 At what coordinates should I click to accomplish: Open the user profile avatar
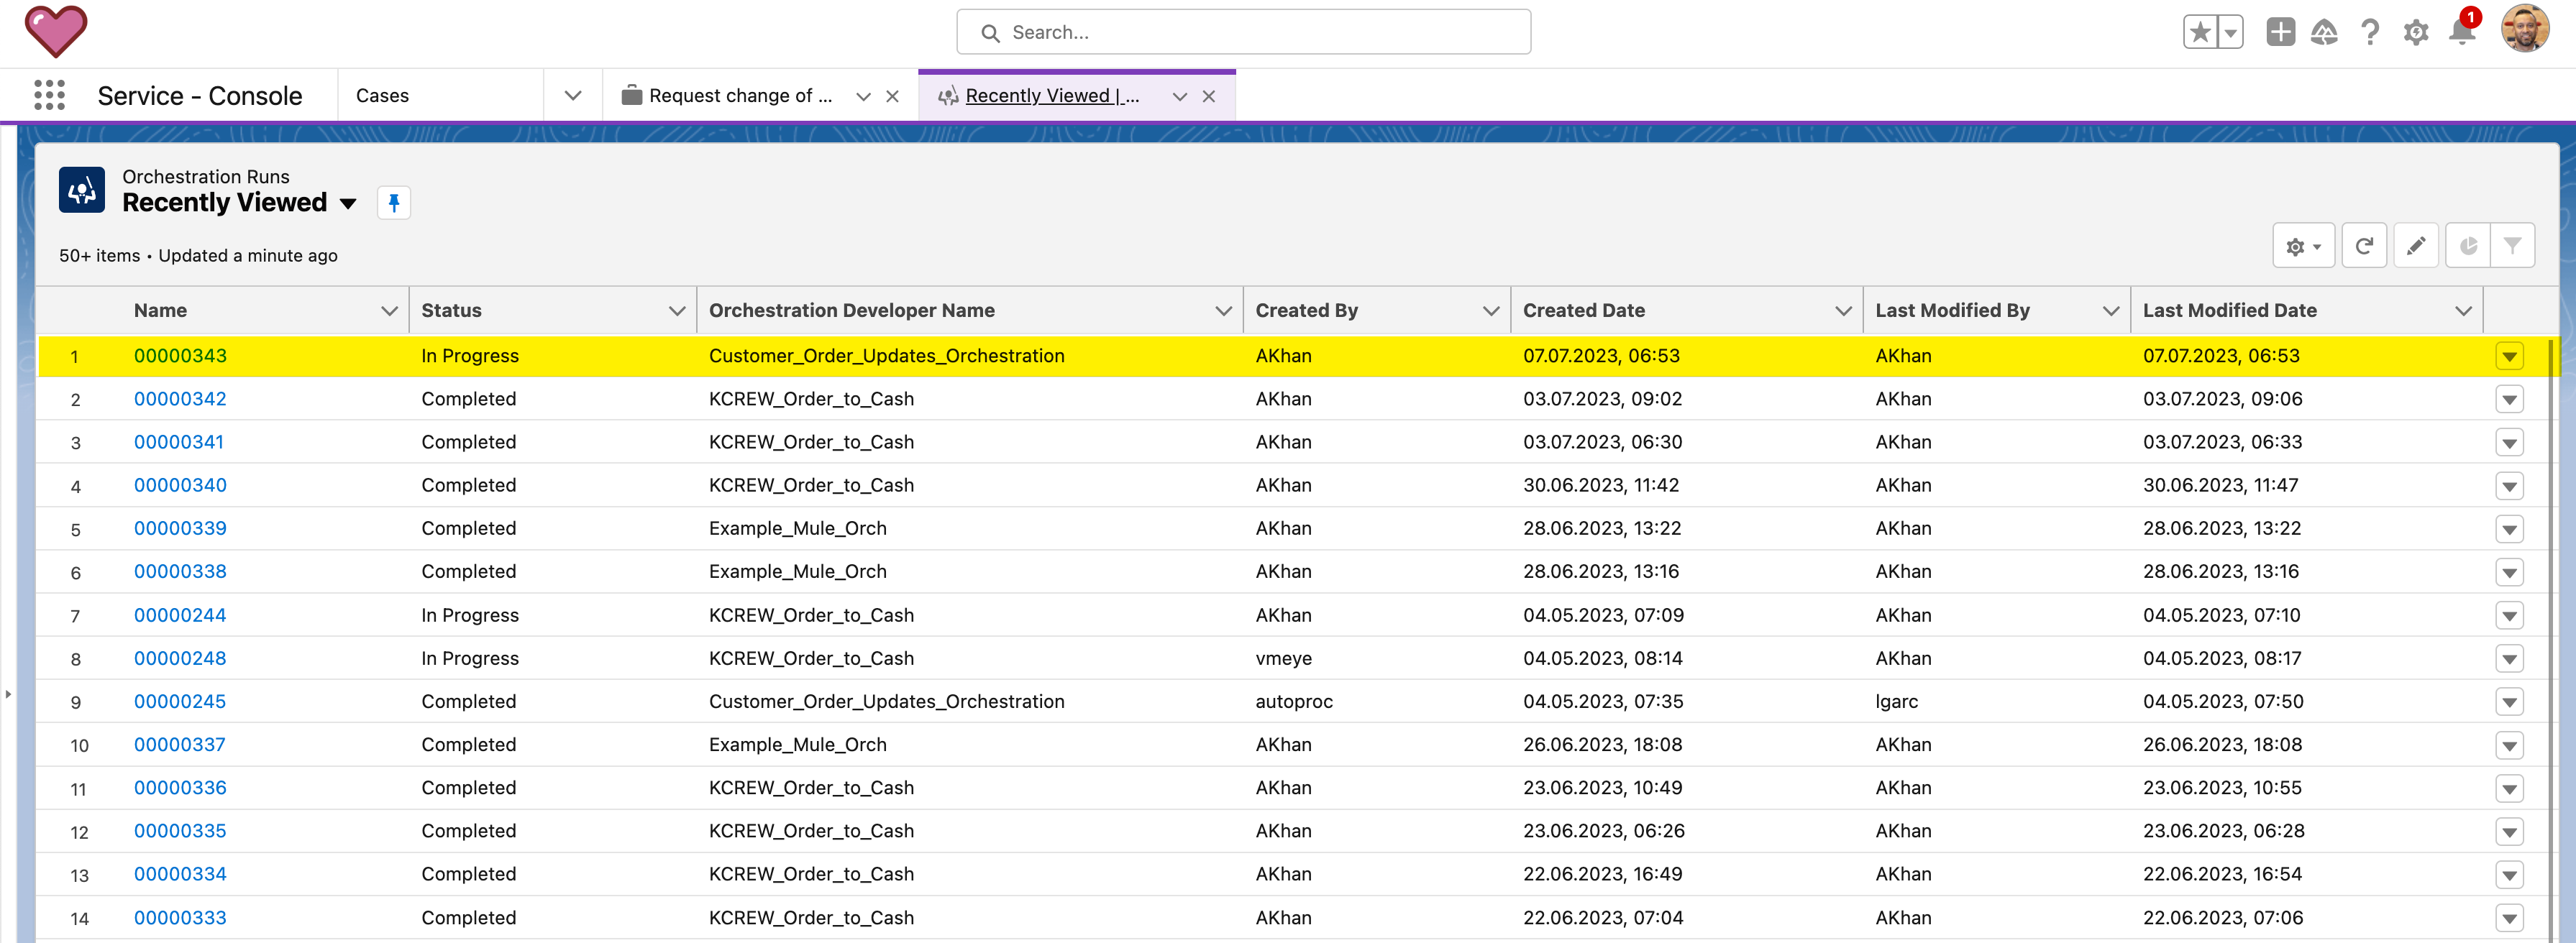coord(2525,29)
